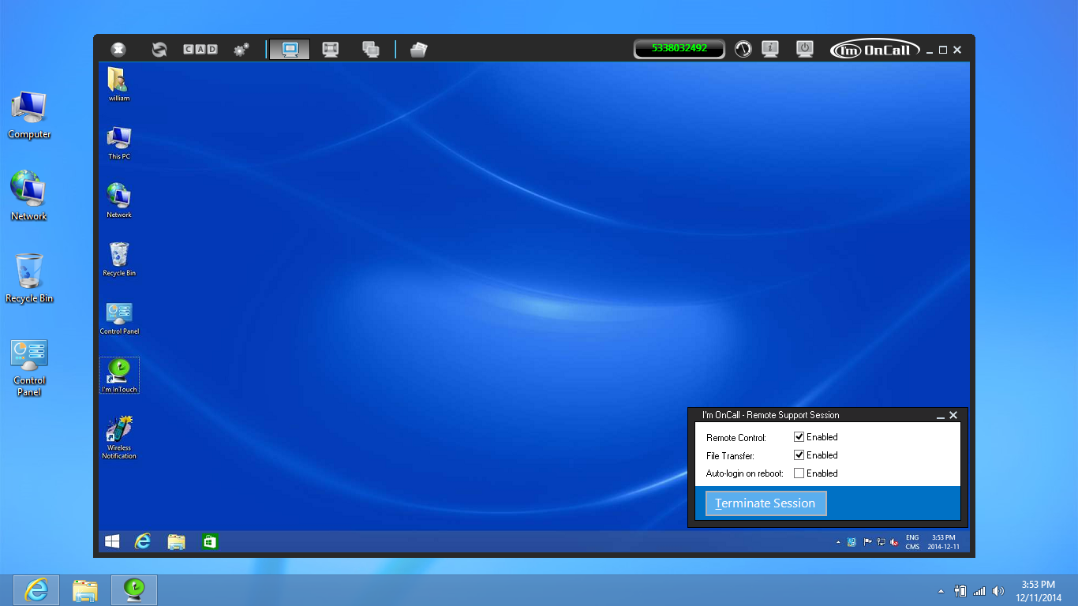The width and height of the screenshot is (1078, 606).
Task: Toggle the File Transfer Enabled checkbox
Action: click(x=799, y=455)
